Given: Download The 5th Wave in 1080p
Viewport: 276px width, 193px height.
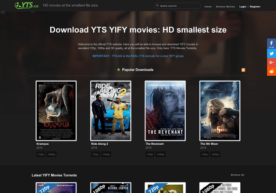Looking at the screenshot, I should tap(215, 154).
